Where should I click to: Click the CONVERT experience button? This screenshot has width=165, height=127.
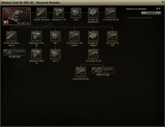151,13
